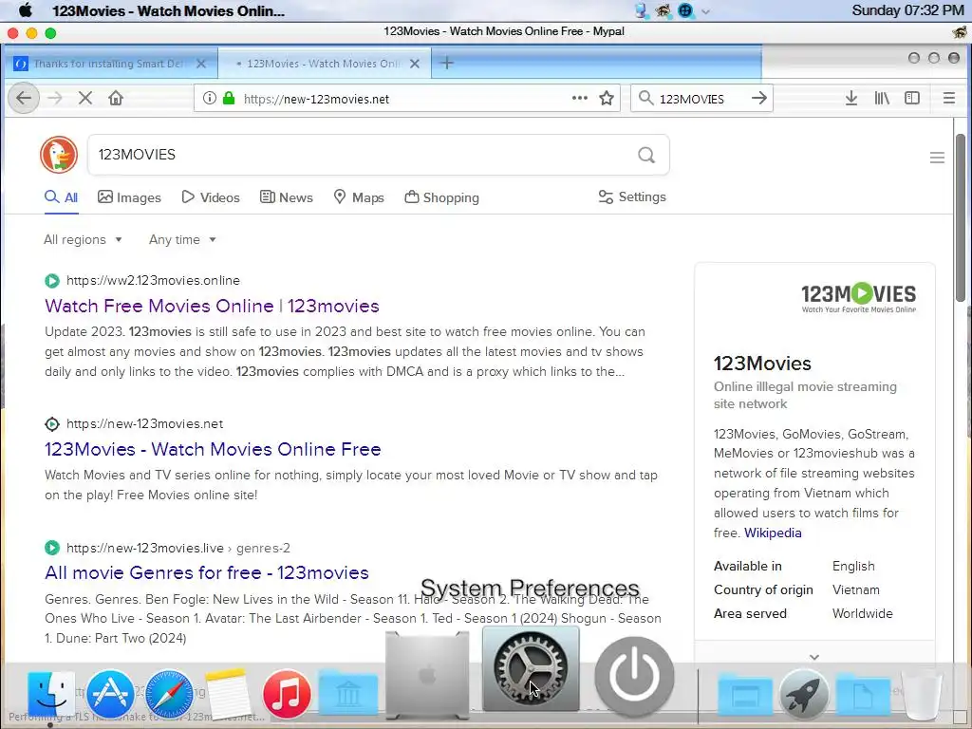Open DuckDuckGo side menu icon
Screen dimensions: 972x729
[x=937, y=159]
